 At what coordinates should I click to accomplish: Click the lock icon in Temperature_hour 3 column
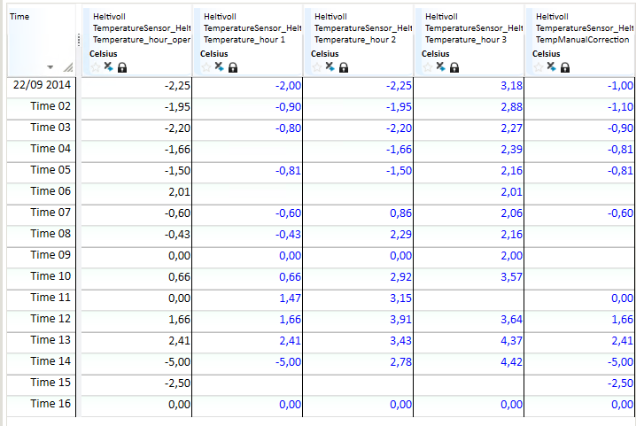(x=454, y=66)
